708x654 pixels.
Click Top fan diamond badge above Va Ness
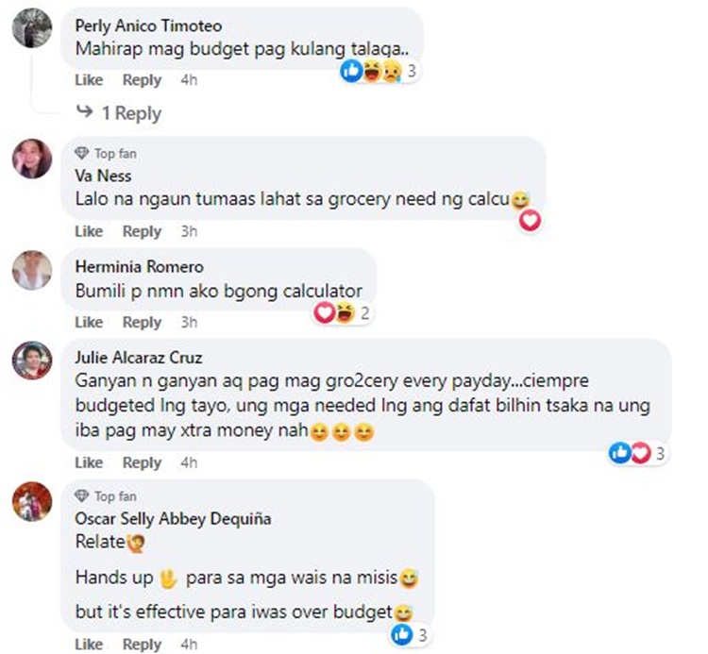pos(82,154)
